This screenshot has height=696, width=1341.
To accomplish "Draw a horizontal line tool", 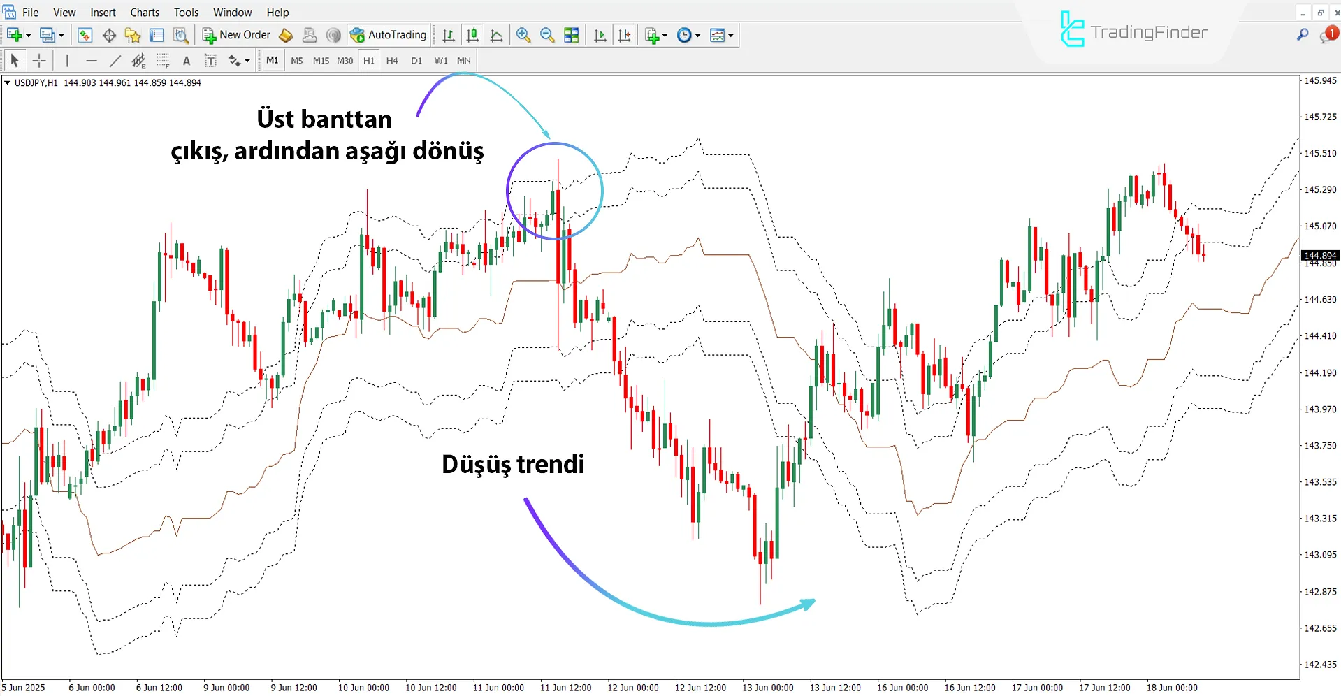I will click(x=92, y=61).
